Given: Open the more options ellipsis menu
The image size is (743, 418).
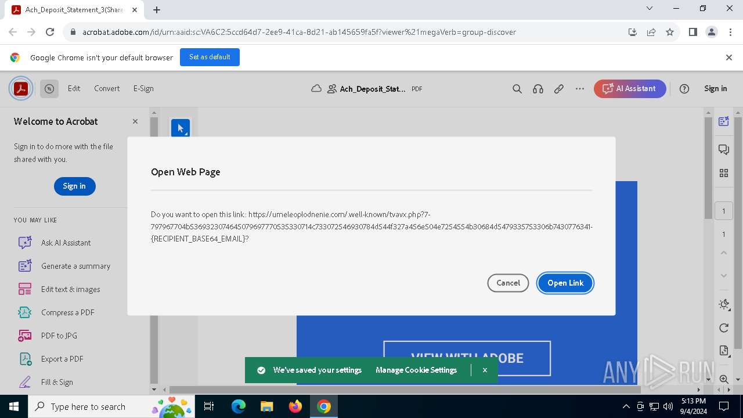Looking at the screenshot, I should 580,89.
